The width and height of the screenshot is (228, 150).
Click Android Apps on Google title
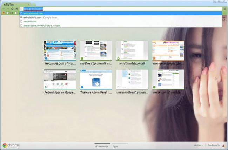[x=60, y=93]
